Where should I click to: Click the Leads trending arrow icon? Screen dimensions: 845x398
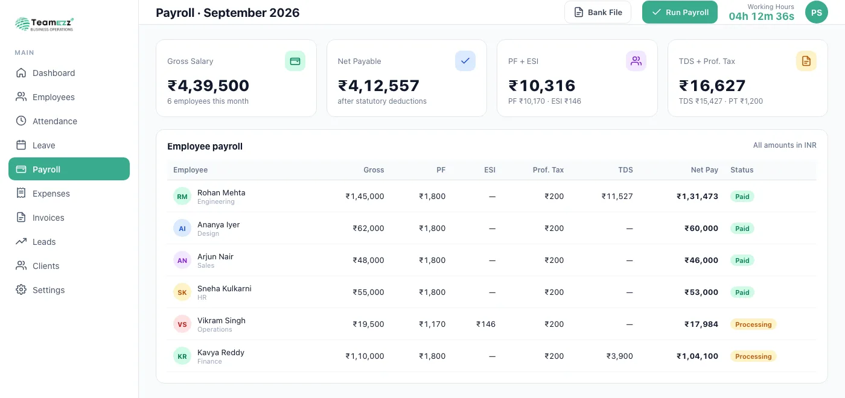click(x=21, y=242)
